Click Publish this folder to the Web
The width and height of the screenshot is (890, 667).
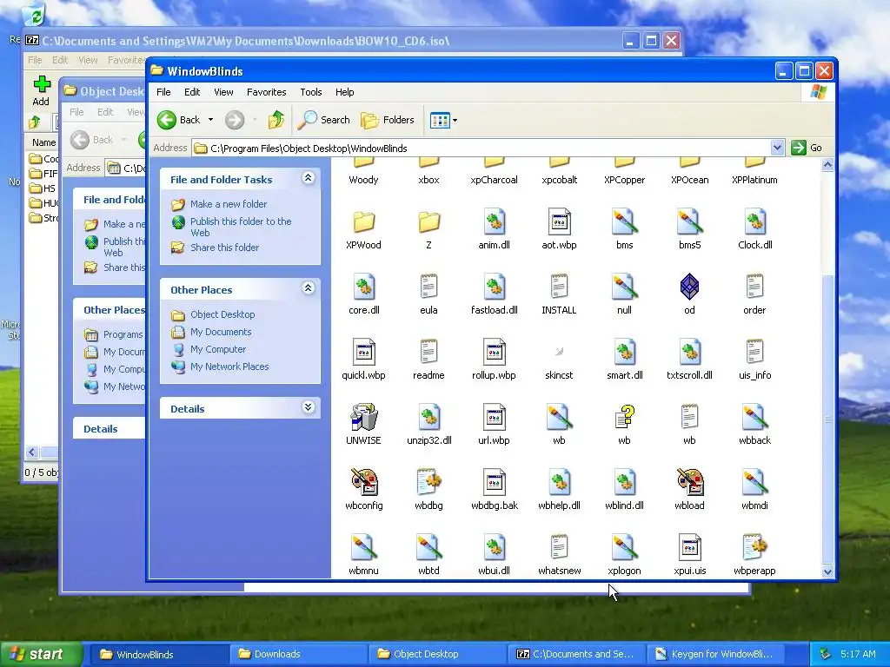coord(241,227)
